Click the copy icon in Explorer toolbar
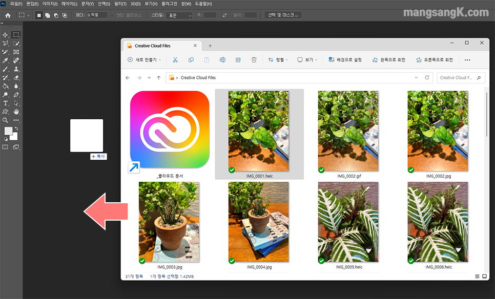 [x=191, y=59]
